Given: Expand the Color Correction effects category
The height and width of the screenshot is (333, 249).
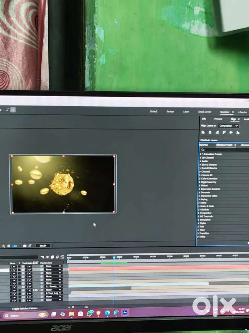Looking at the screenshot, I should [209, 178].
